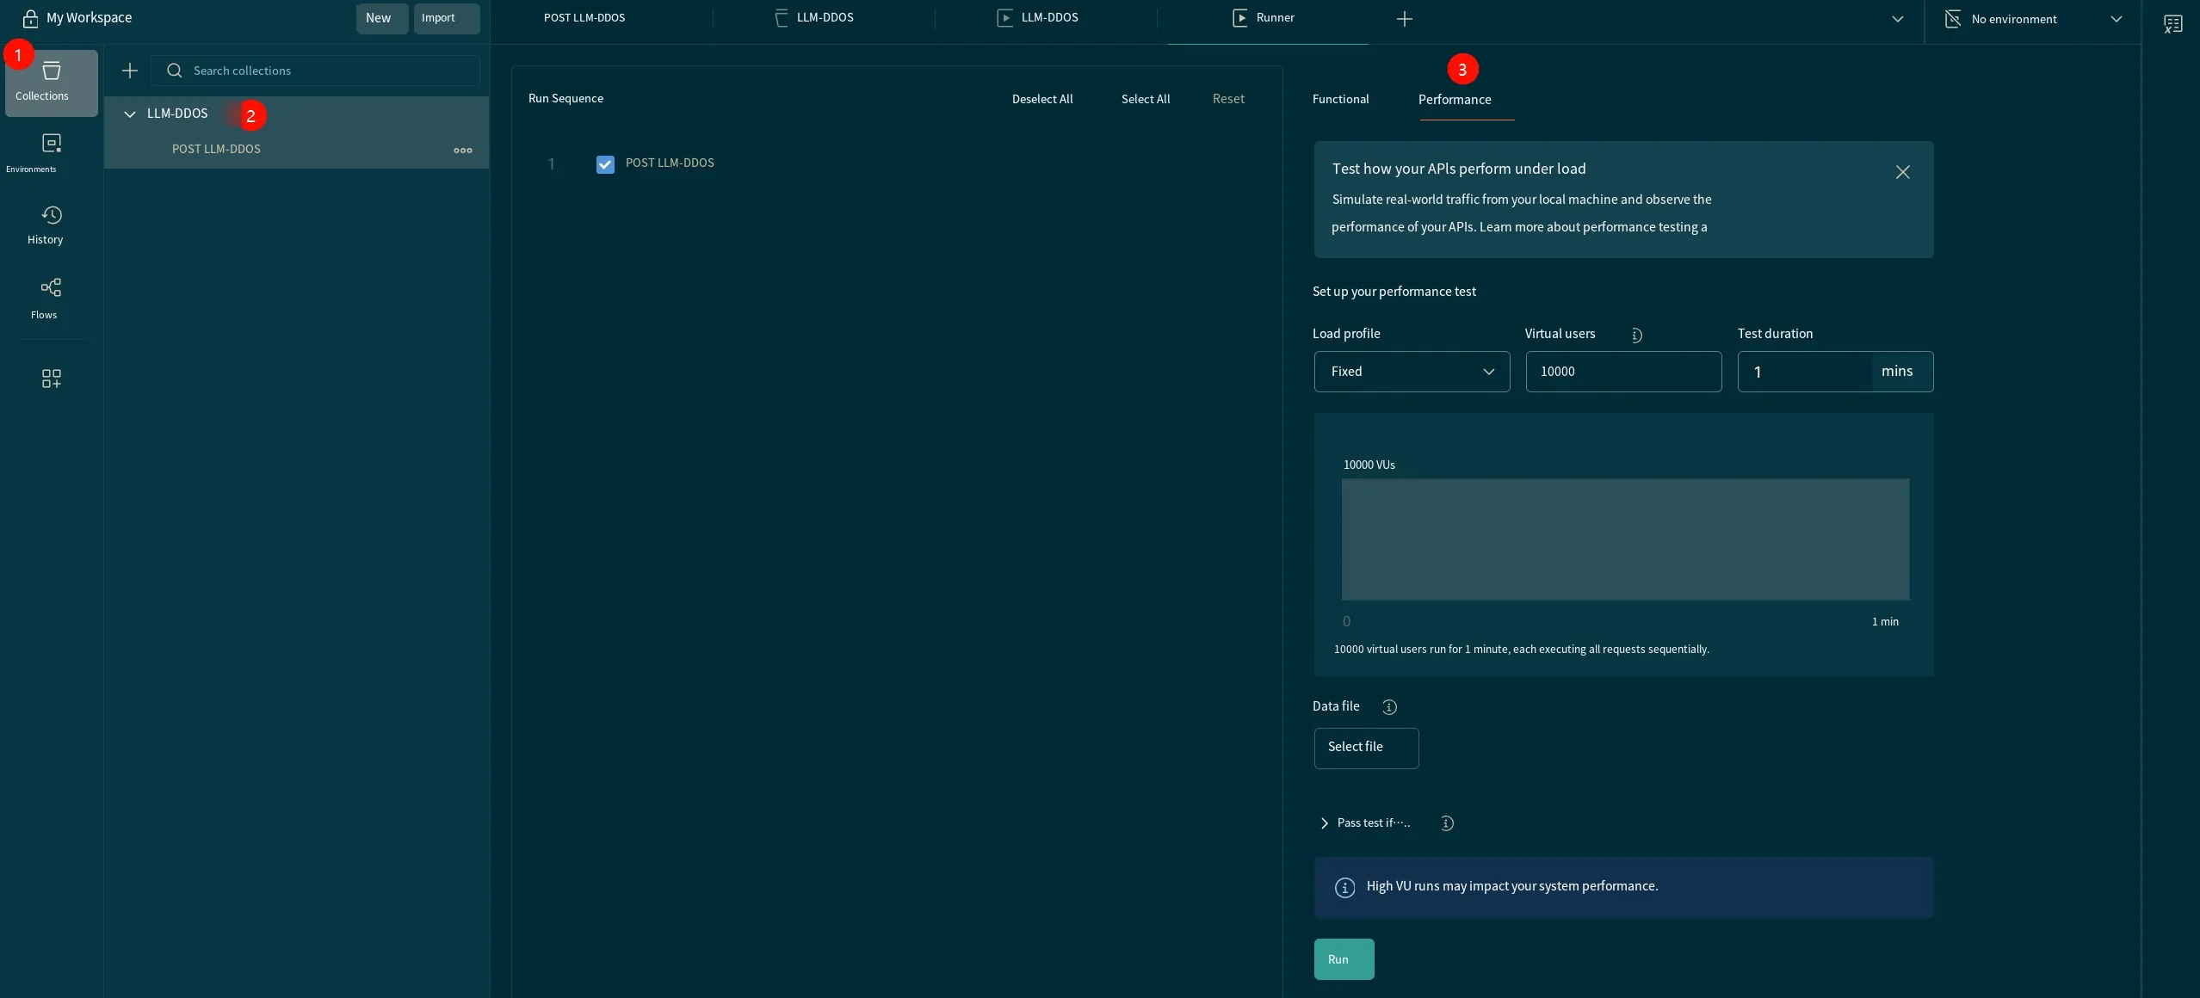Click the plus icon to create a collection
Viewport: 2200px width, 998px height.
(x=130, y=71)
